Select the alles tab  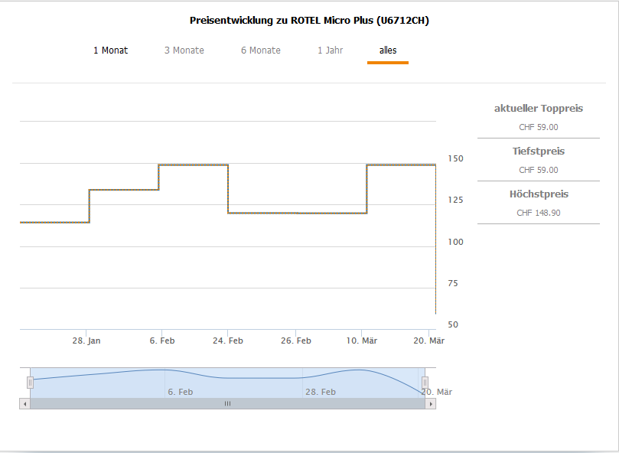tap(388, 51)
